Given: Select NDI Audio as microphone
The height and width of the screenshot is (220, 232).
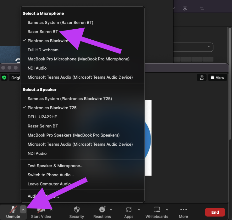Looking at the screenshot, I should 82,68.
